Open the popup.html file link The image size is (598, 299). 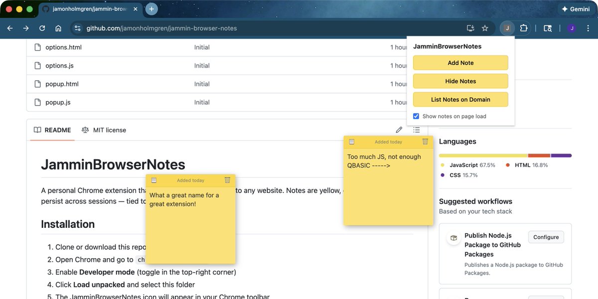(x=62, y=84)
